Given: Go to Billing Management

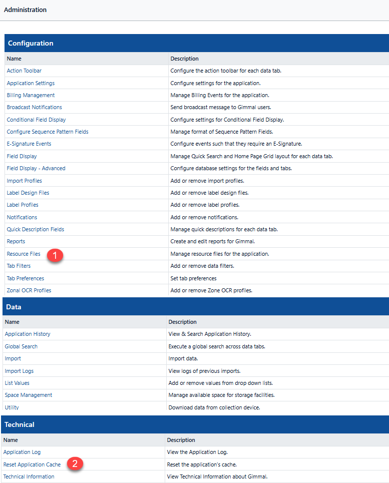Looking at the screenshot, I should 31,95.
